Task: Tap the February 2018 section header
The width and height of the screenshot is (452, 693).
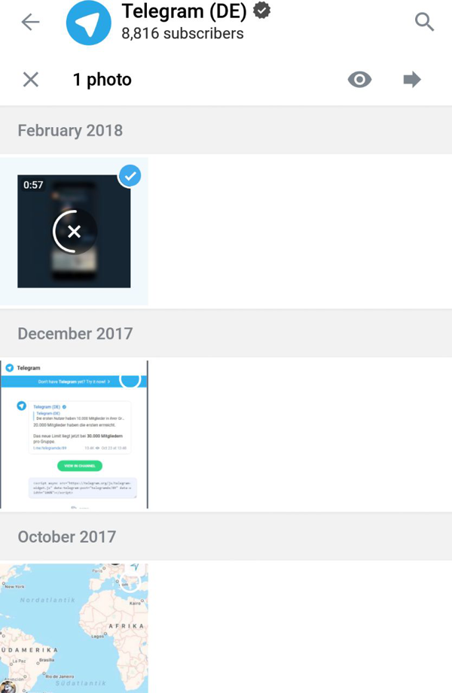Action: (226, 130)
